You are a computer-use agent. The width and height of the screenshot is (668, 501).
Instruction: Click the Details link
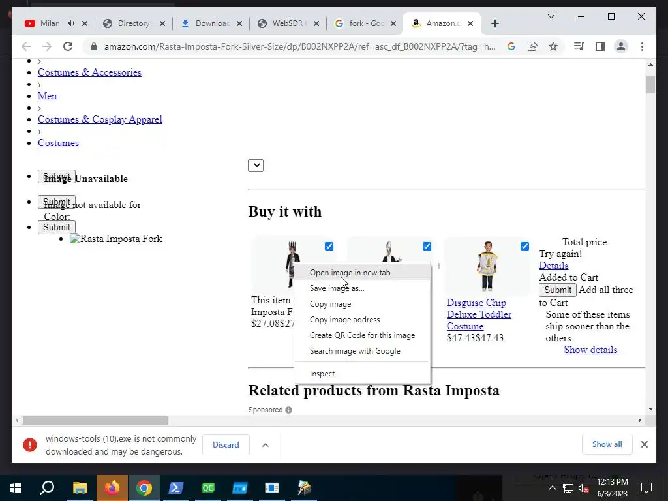(x=553, y=266)
